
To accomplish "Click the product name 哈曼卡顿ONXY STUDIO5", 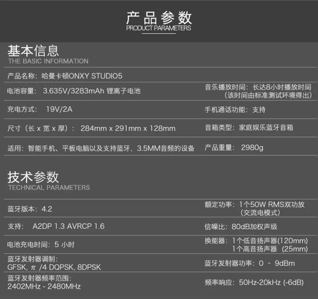I will (82, 76).
